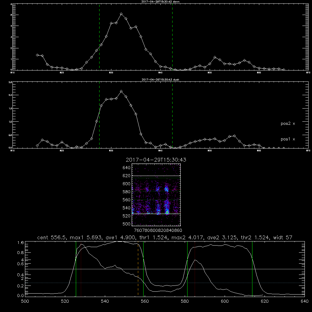Click the '2017-04-29T15:30:43 dawn' plot title
The image size is (312, 312).
point(160,2)
